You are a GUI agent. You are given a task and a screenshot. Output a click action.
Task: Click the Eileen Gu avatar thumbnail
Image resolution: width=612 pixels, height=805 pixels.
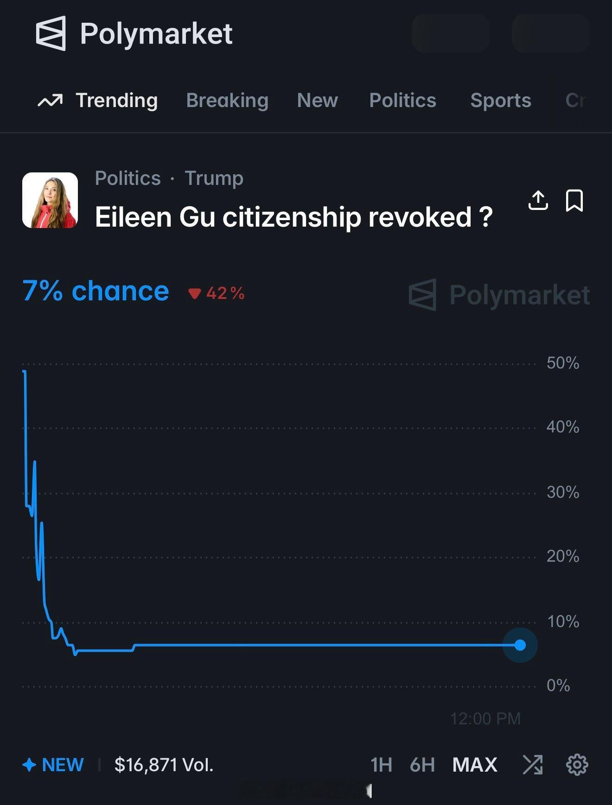coord(52,201)
